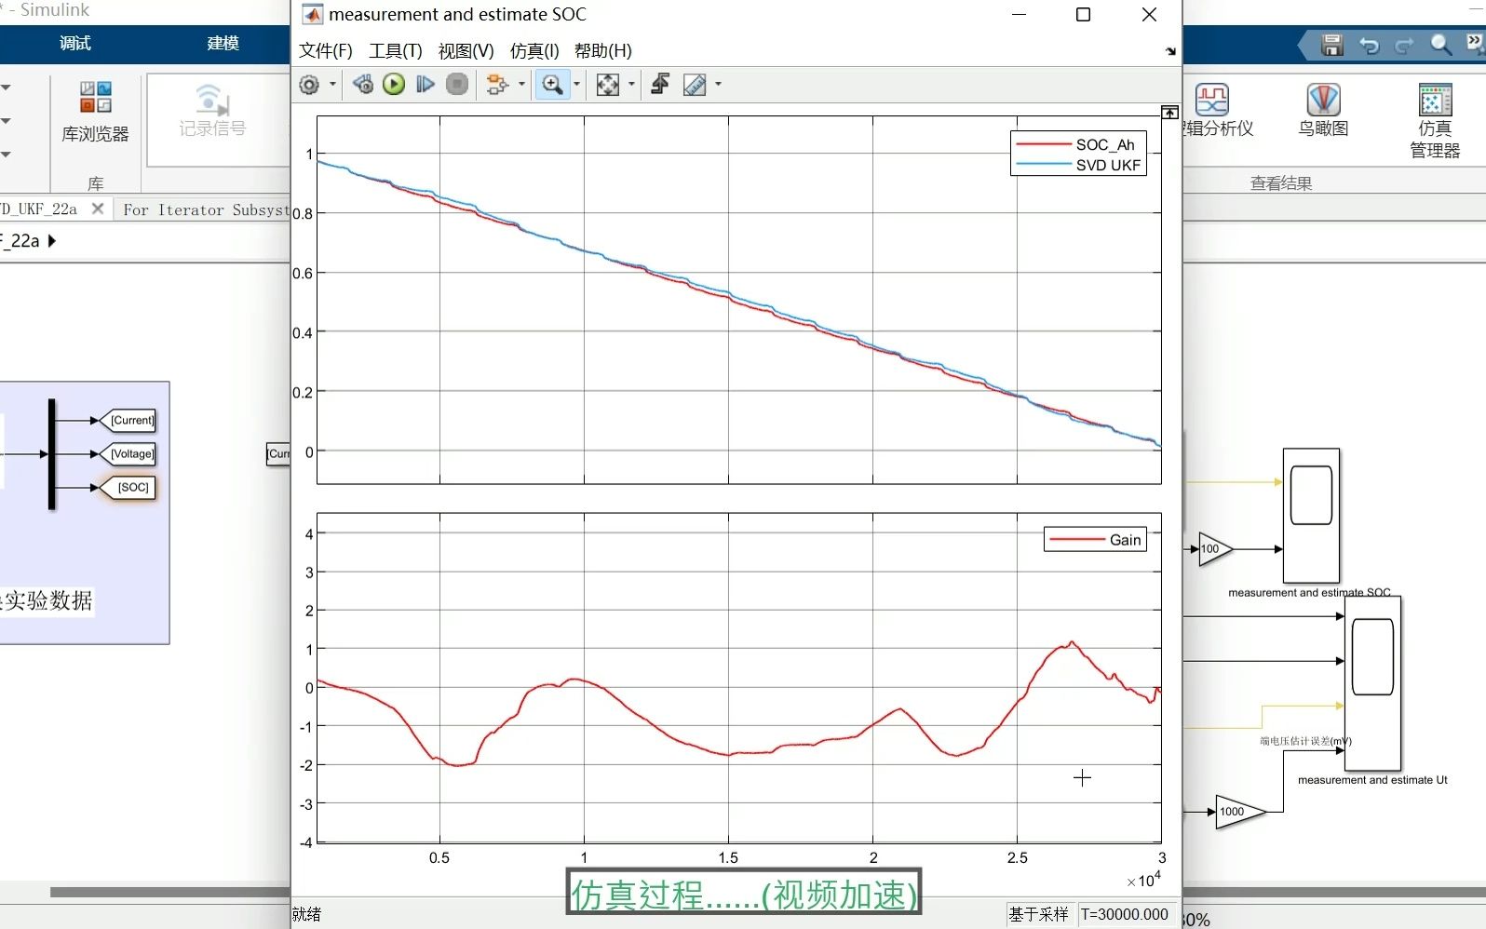Click the maximize axes icon above top plot
The image size is (1486, 929).
coord(1169,112)
